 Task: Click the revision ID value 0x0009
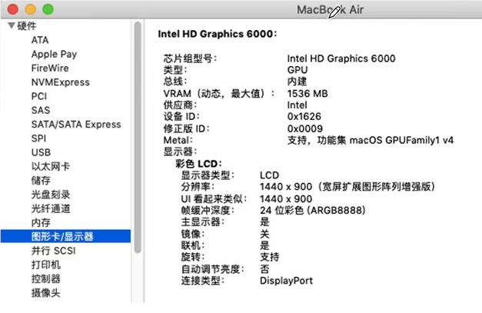click(305, 128)
